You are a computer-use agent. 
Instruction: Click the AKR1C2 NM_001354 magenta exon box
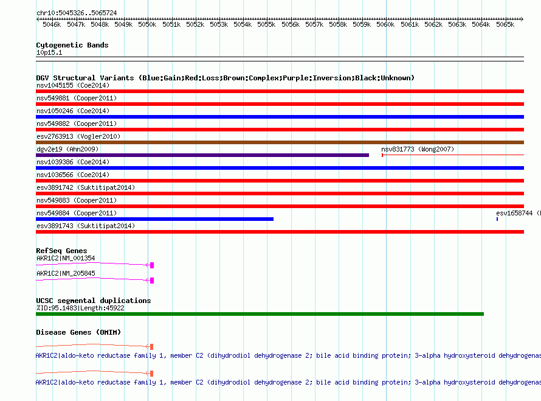[152, 265]
